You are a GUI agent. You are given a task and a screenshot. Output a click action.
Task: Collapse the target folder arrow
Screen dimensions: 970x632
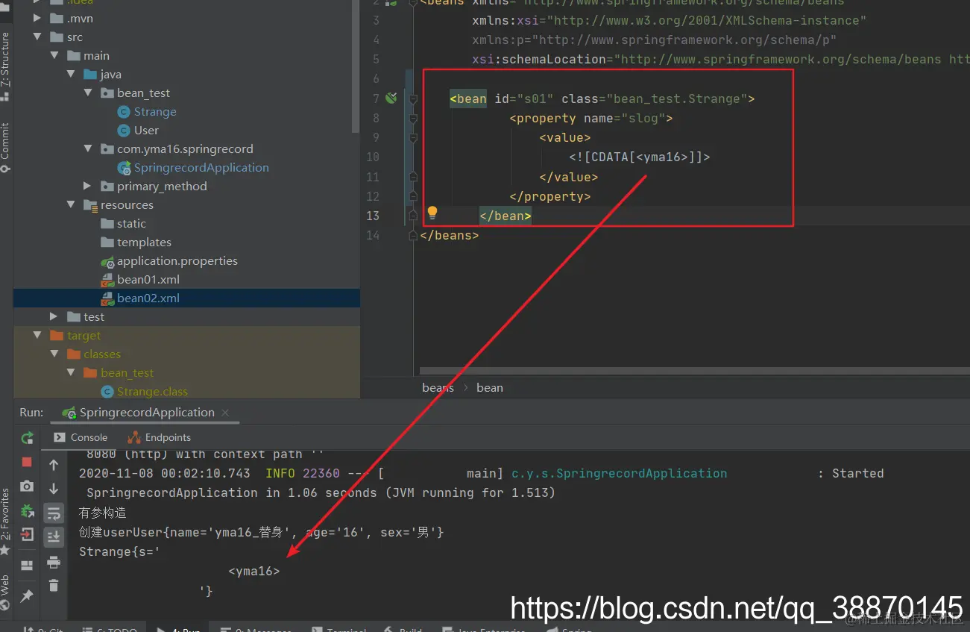(x=37, y=335)
